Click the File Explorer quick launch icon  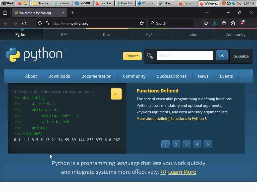click(x=26, y=3)
